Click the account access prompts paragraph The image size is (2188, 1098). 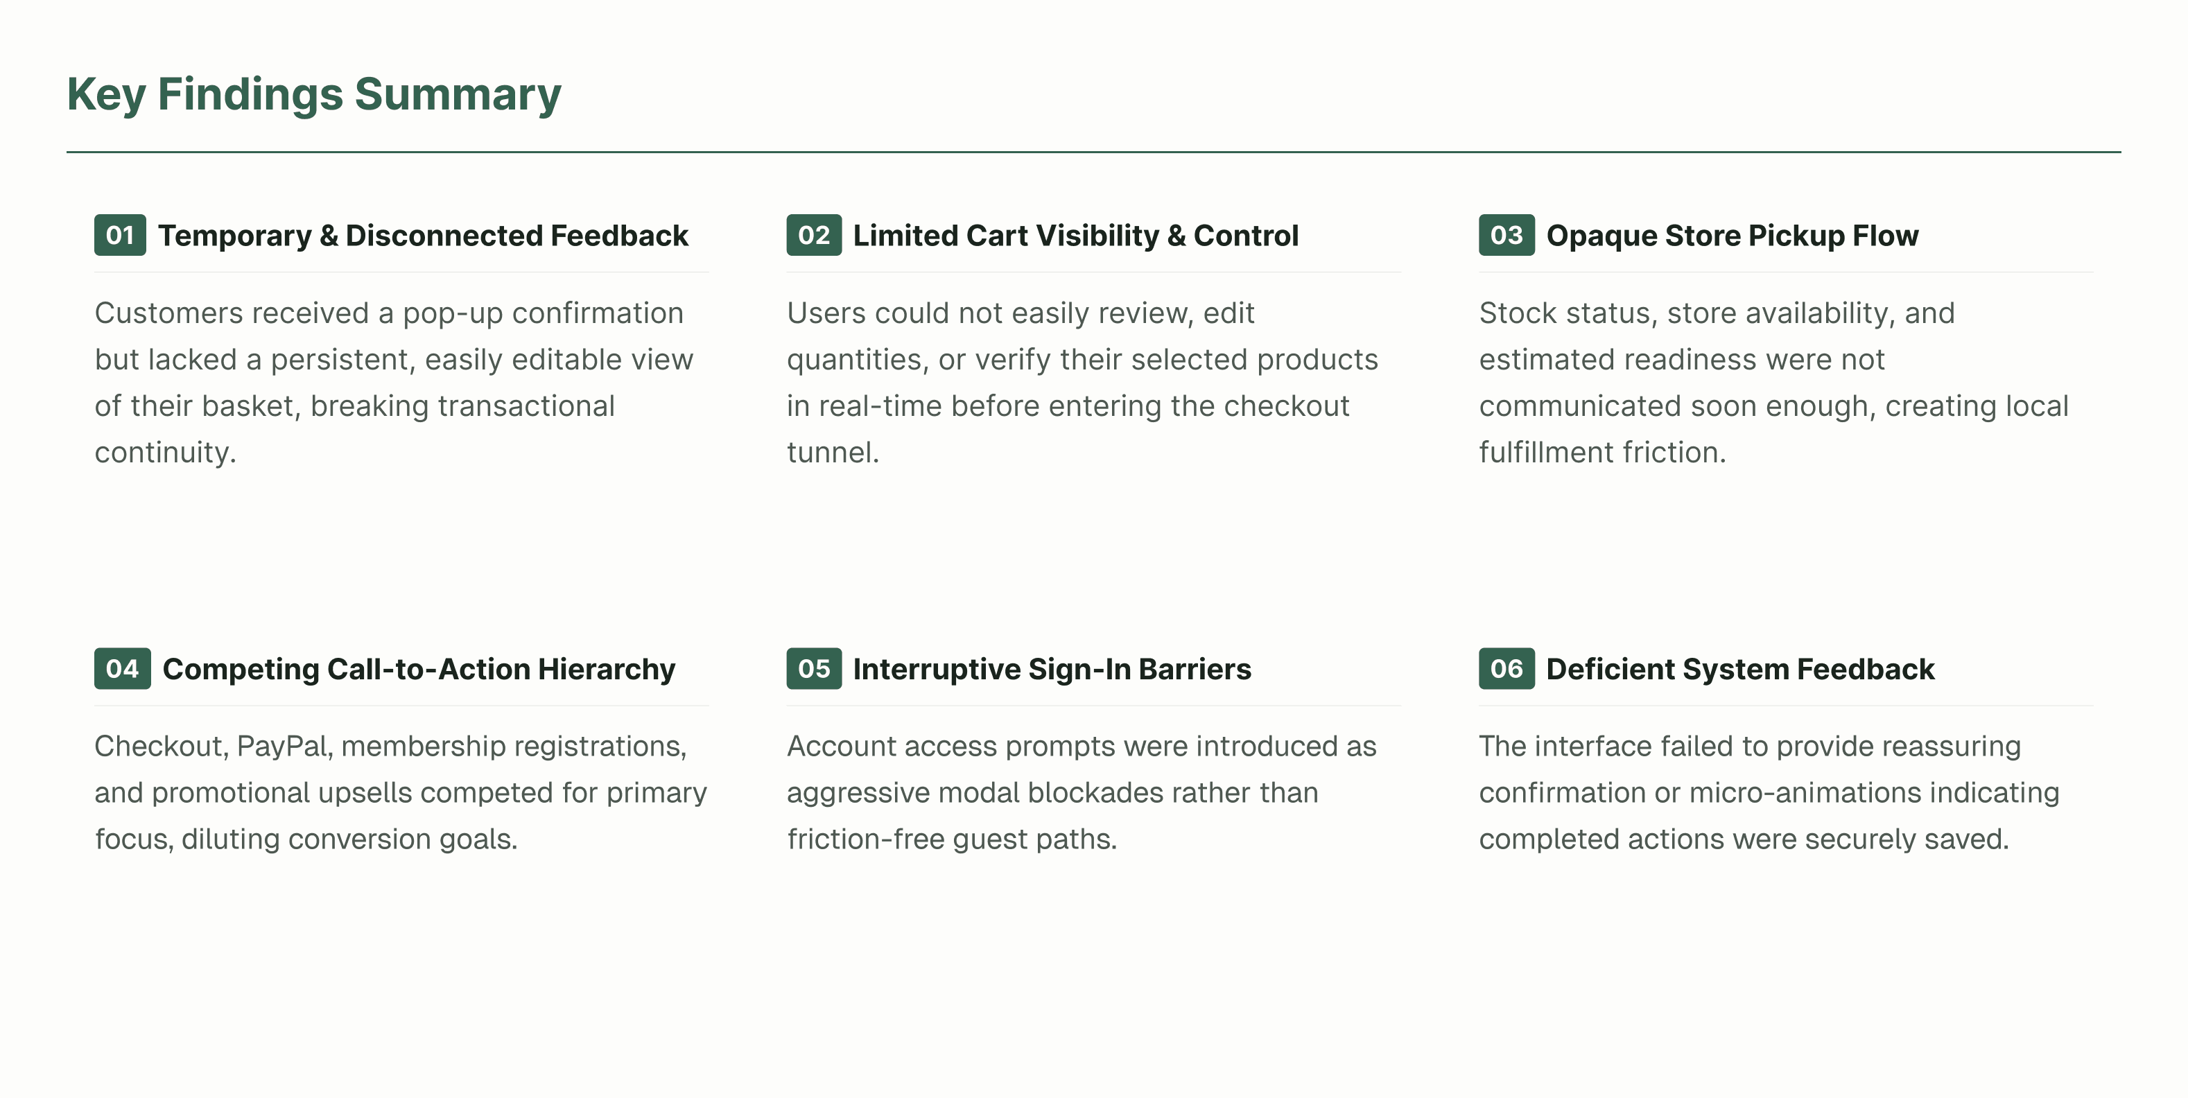pos(1082,792)
